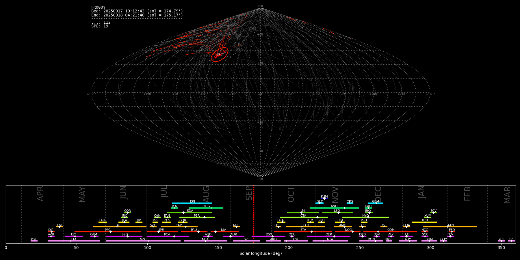Click the DRA shower label
The width and height of the screenshot is (520, 260).
(281, 220)
